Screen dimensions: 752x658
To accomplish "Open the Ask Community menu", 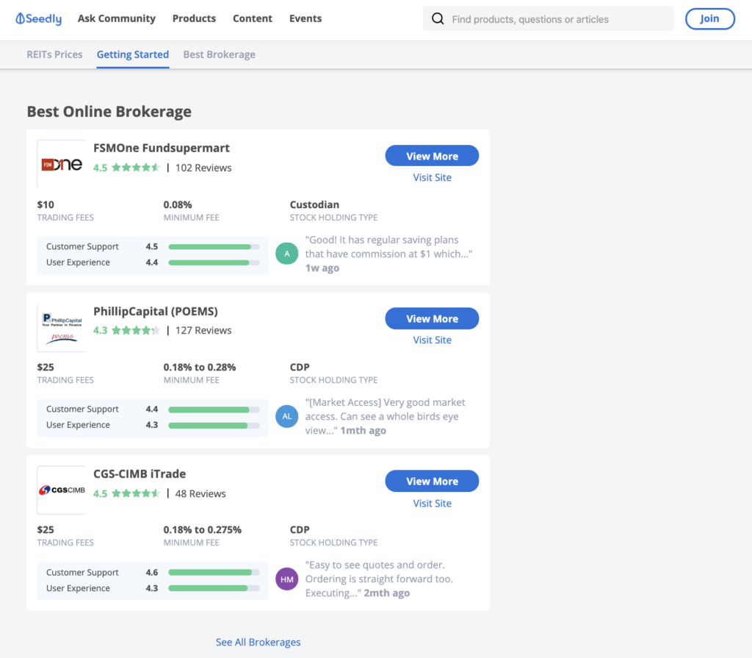I will click(117, 18).
